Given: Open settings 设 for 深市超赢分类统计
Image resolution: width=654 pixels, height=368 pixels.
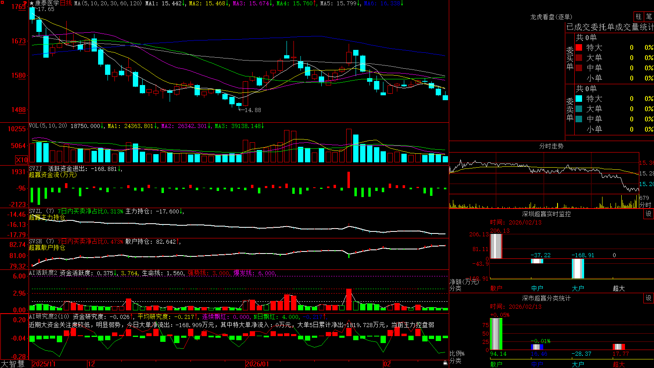Looking at the screenshot, I should click(649, 298).
